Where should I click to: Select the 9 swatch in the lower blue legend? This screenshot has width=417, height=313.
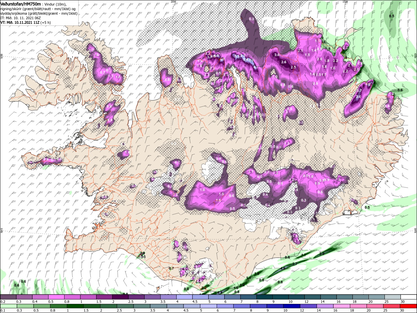click(275, 306)
